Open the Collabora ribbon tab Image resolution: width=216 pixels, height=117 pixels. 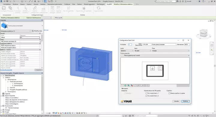tap(67, 4)
